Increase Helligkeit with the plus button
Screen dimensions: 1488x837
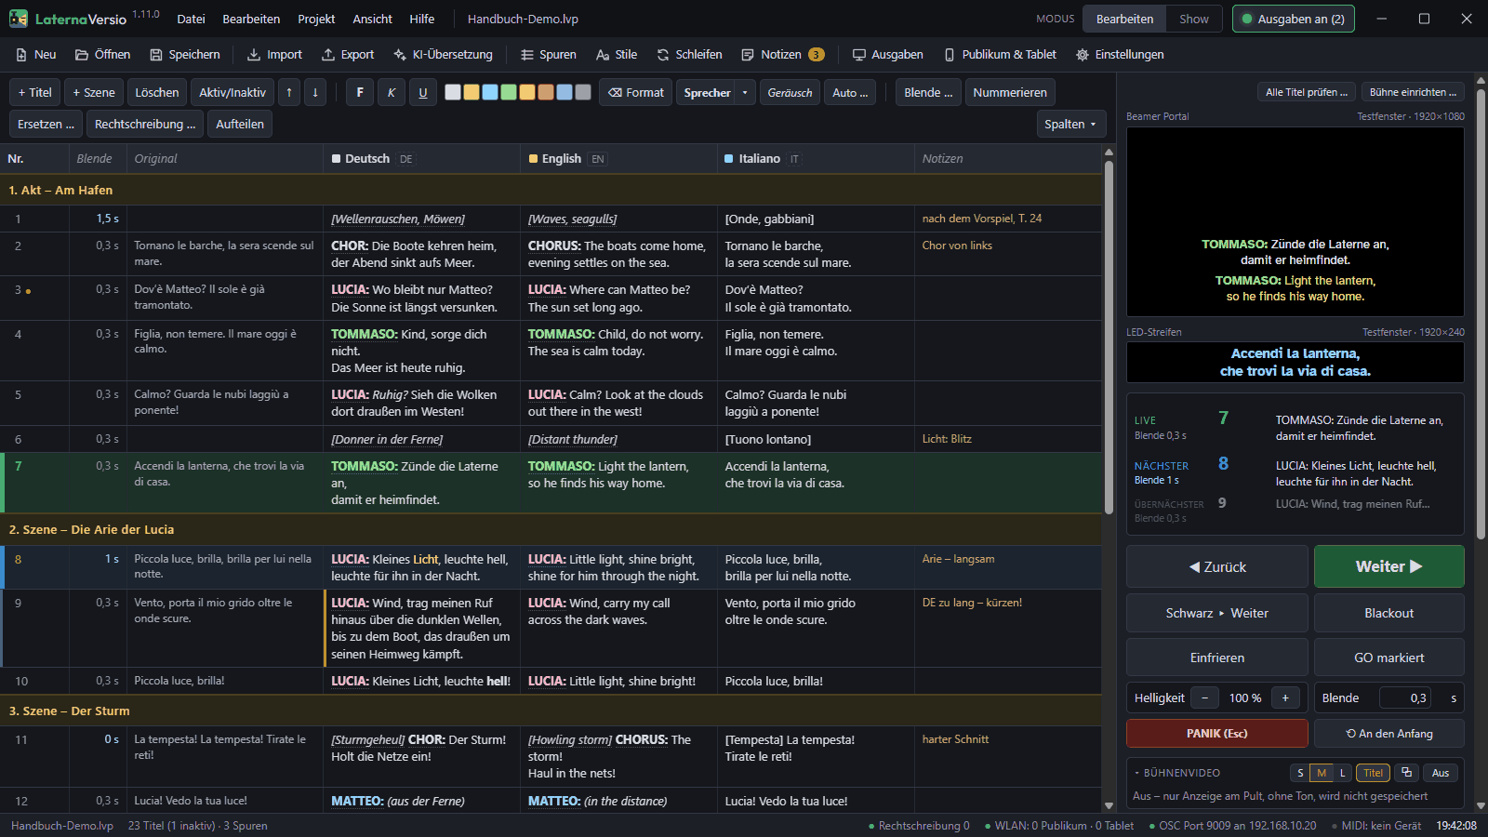point(1285,698)
